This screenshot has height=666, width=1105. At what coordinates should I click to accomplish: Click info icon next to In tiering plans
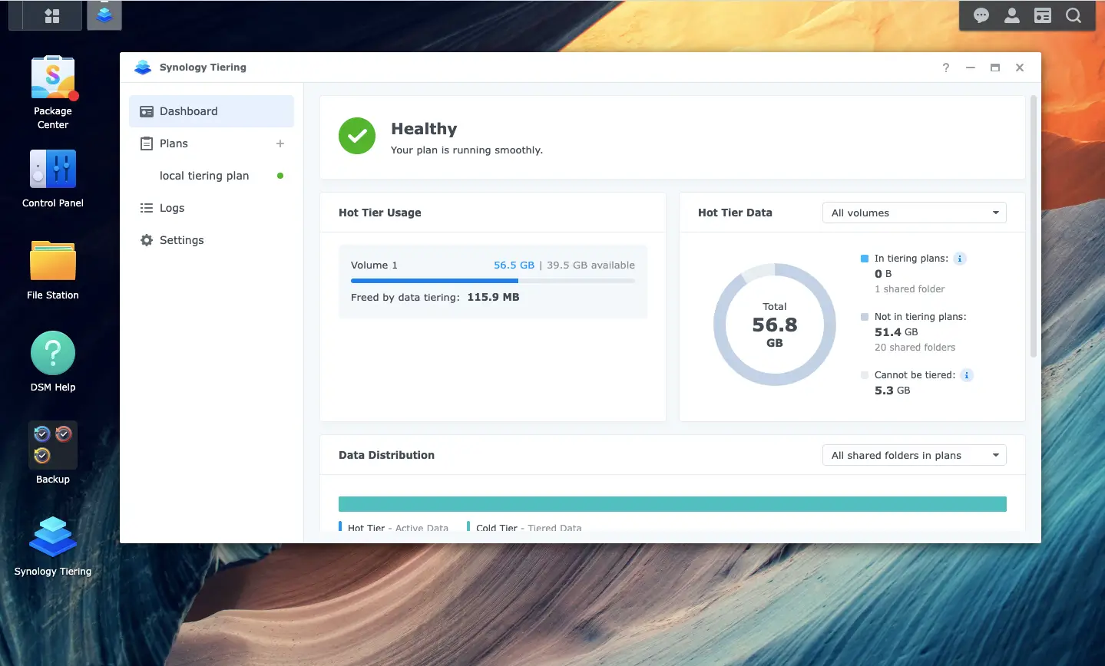(x=960, y=259)
